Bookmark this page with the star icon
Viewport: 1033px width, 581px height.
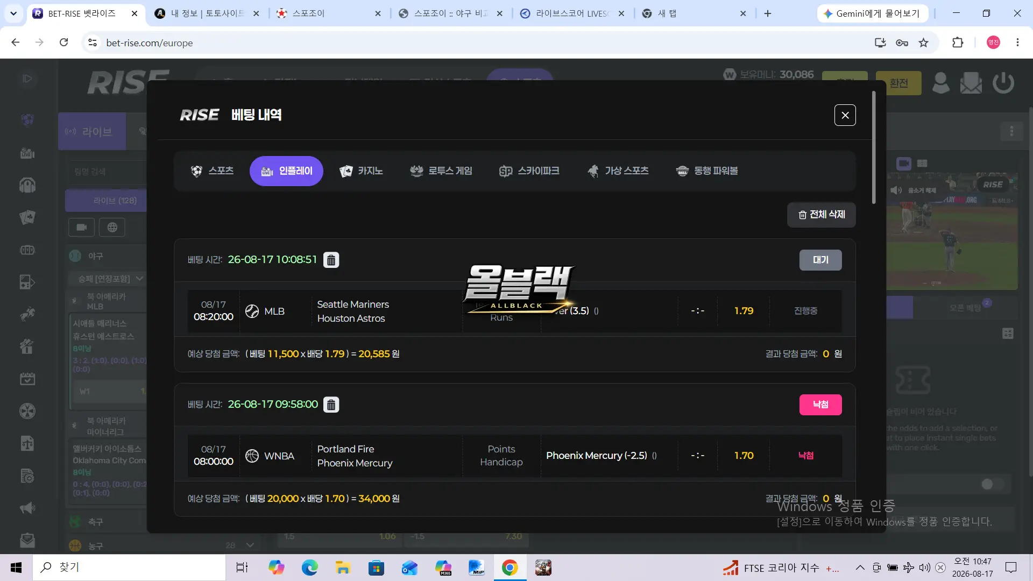(923, 42)
